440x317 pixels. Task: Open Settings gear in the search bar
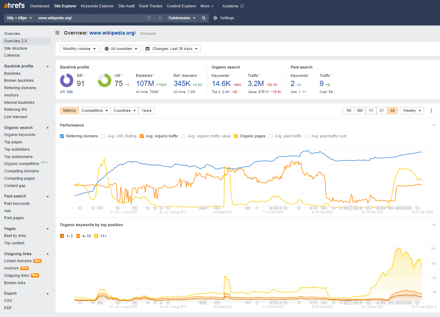click(215, 18)
